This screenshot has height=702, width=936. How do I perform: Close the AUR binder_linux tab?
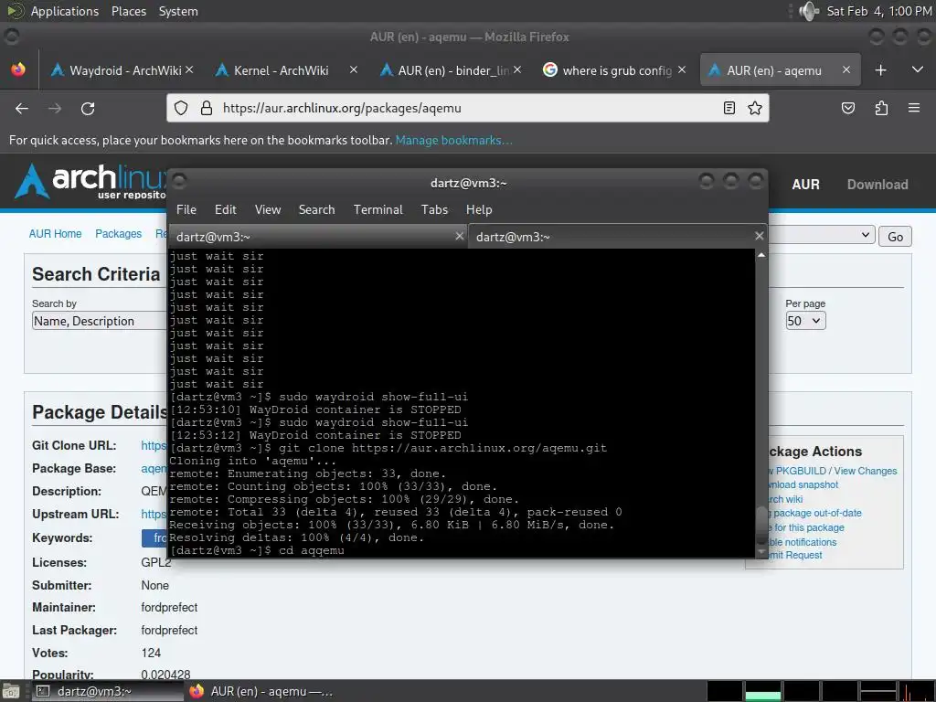pos(517,69)
